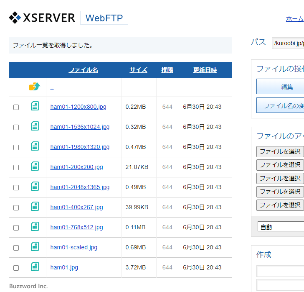Sort by the ファイル名 column header

click(x=84, y=70)
